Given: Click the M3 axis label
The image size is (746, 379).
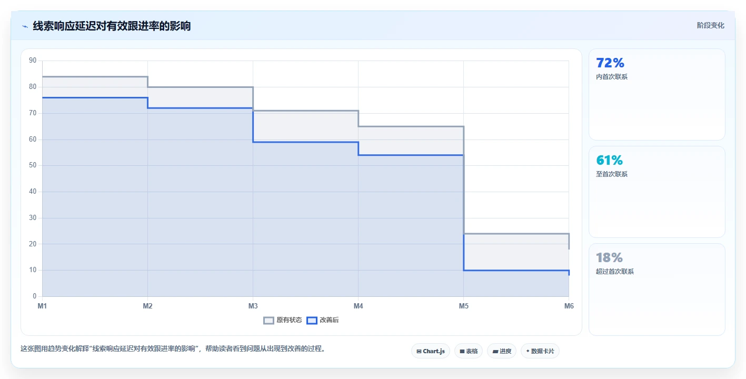Looking at the screenshot, I should click(253, 306).
